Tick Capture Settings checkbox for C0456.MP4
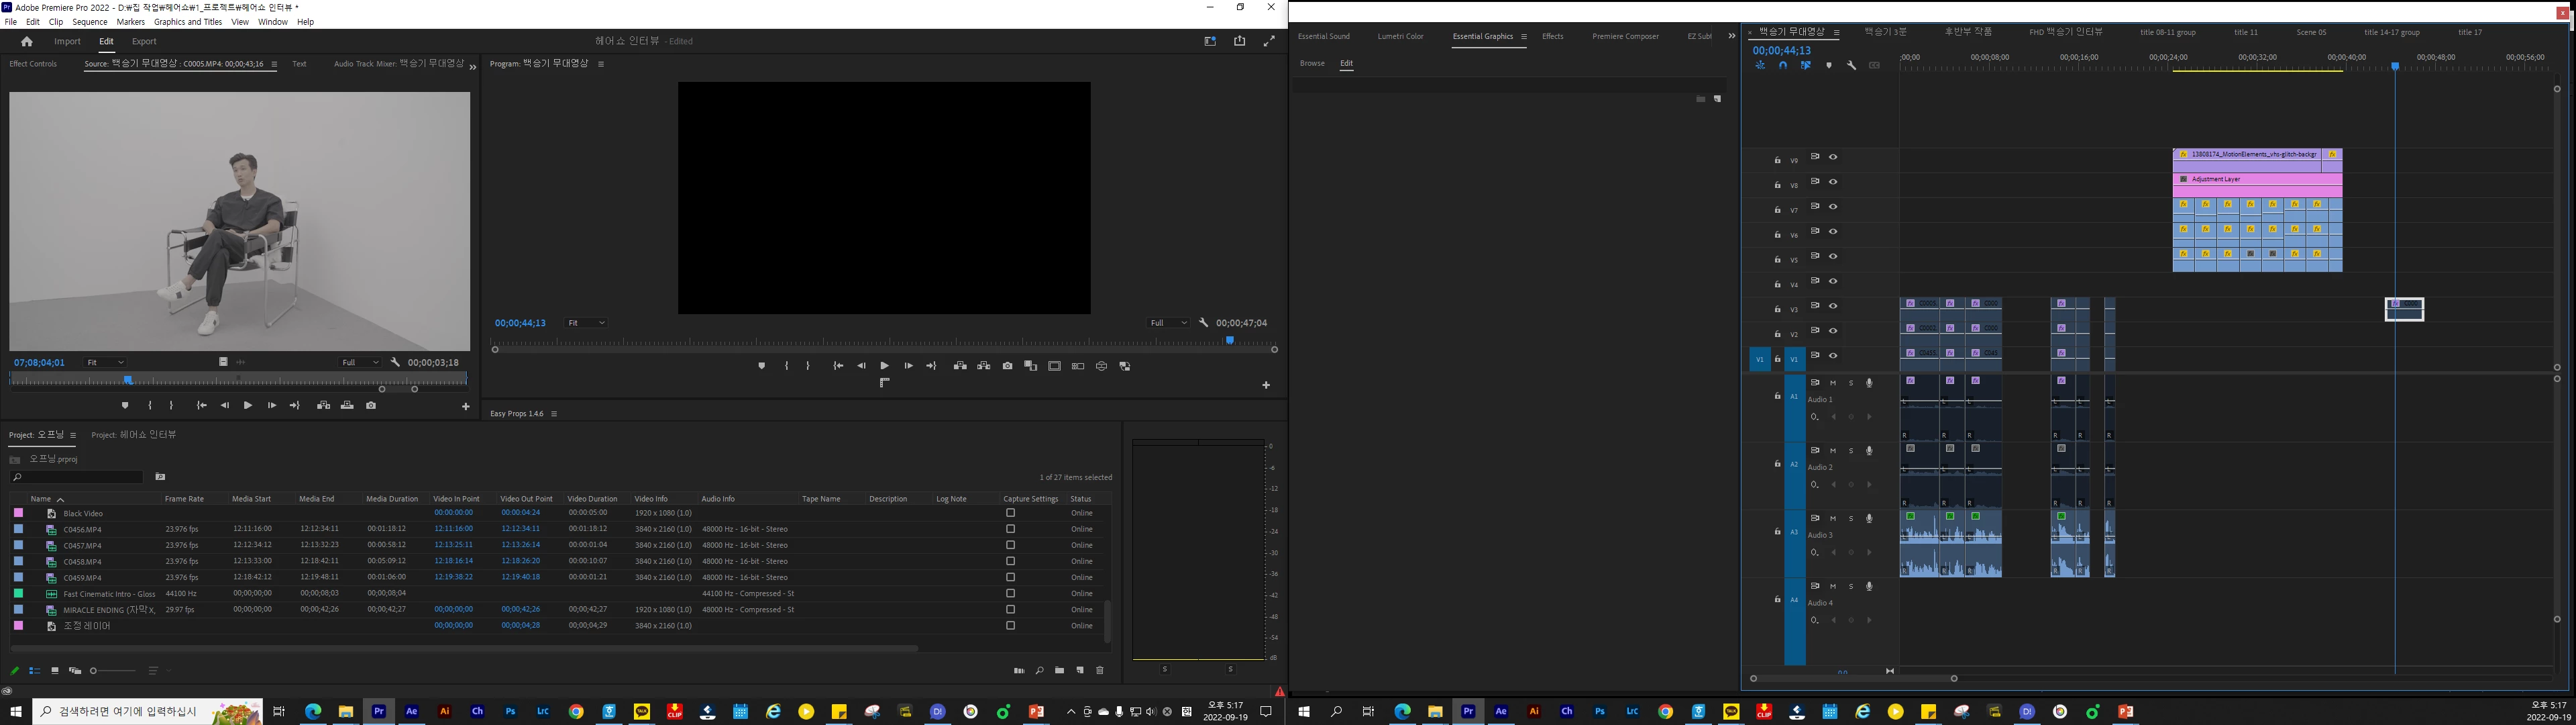 [x=1010, y=529]
